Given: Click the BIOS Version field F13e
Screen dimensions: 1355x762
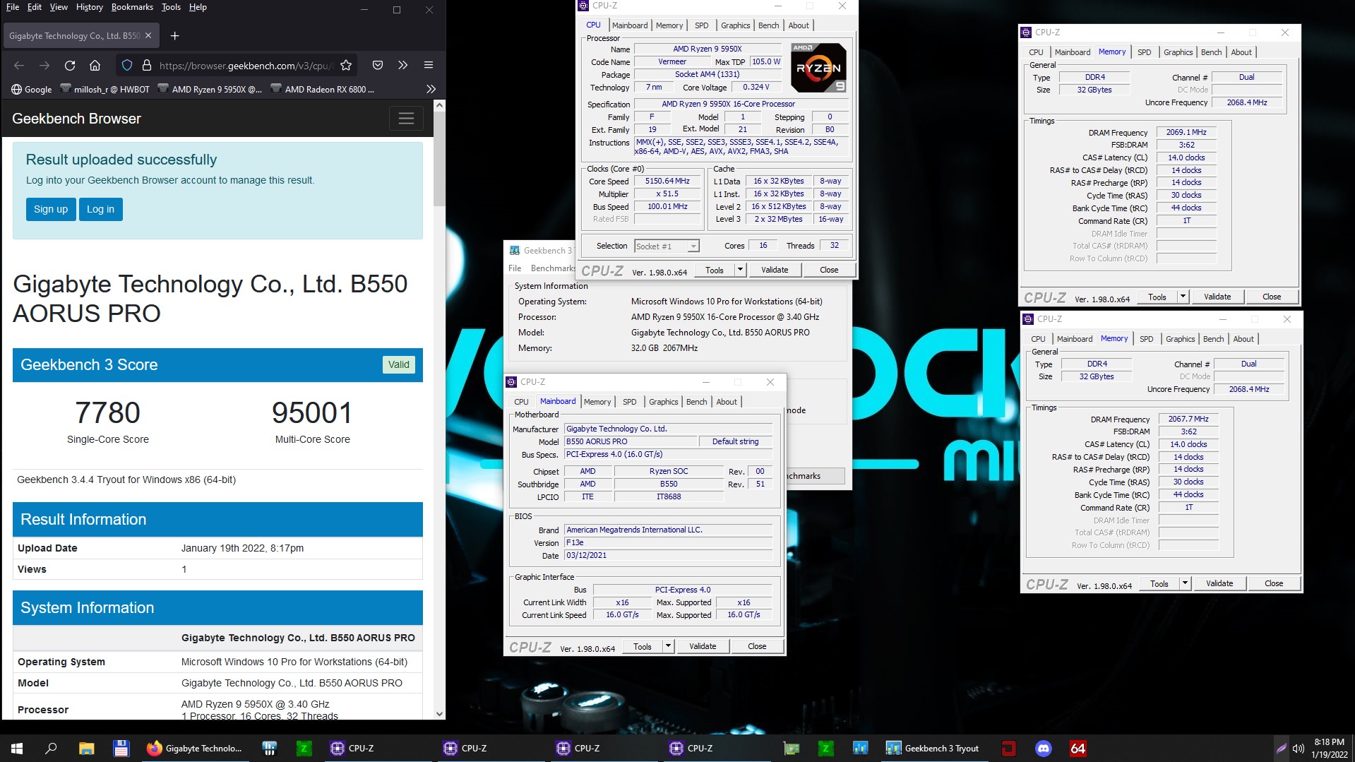Looking at the screenshot, I should point(668,543).
